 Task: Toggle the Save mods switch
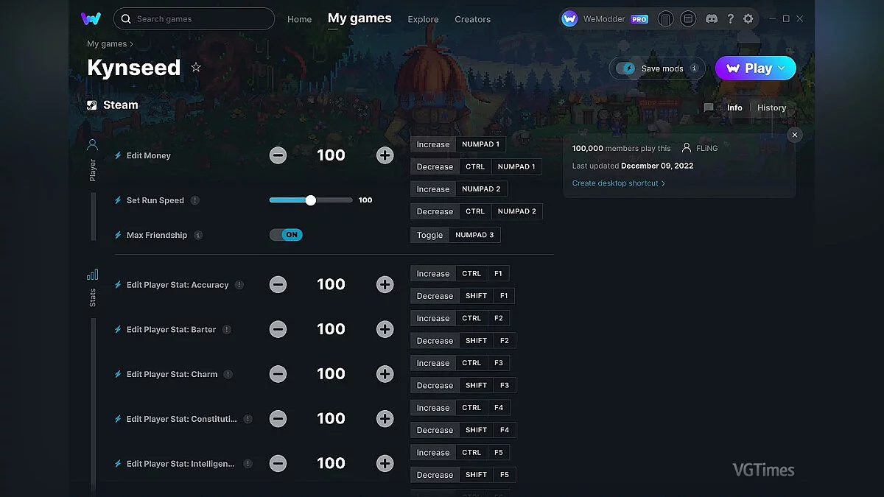626,68
